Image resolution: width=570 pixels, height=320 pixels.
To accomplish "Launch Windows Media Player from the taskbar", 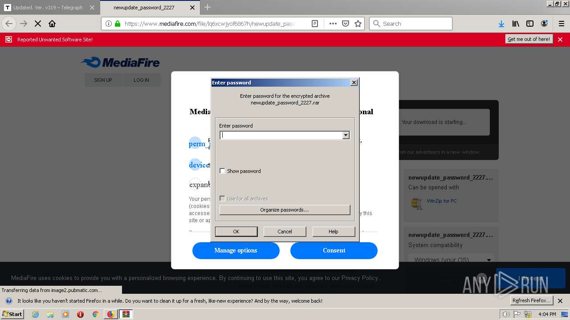I will click(x=65, y=314).
